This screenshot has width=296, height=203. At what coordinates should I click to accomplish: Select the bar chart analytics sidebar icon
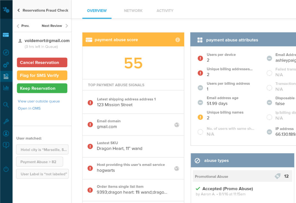coord(6,88)
